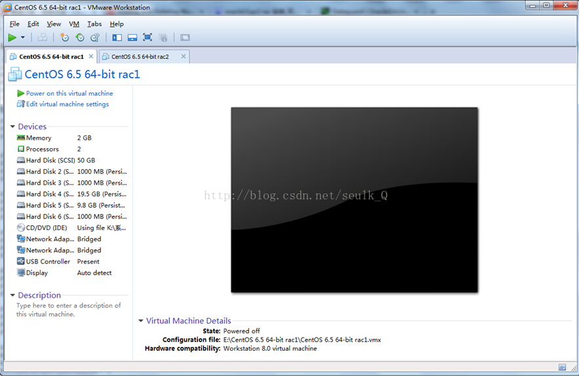Open the View menu
The width and height of the screenshot is (579, 377).
[x=54, y=24]
